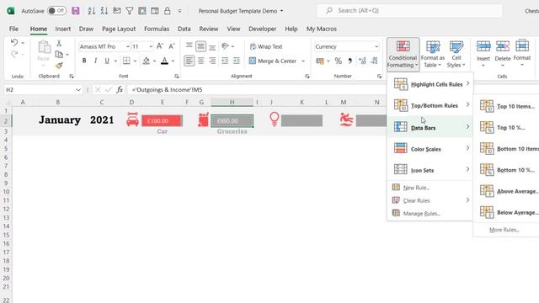
Task: Click Accounting Number Format icon
Action: (x=320, y=61)
